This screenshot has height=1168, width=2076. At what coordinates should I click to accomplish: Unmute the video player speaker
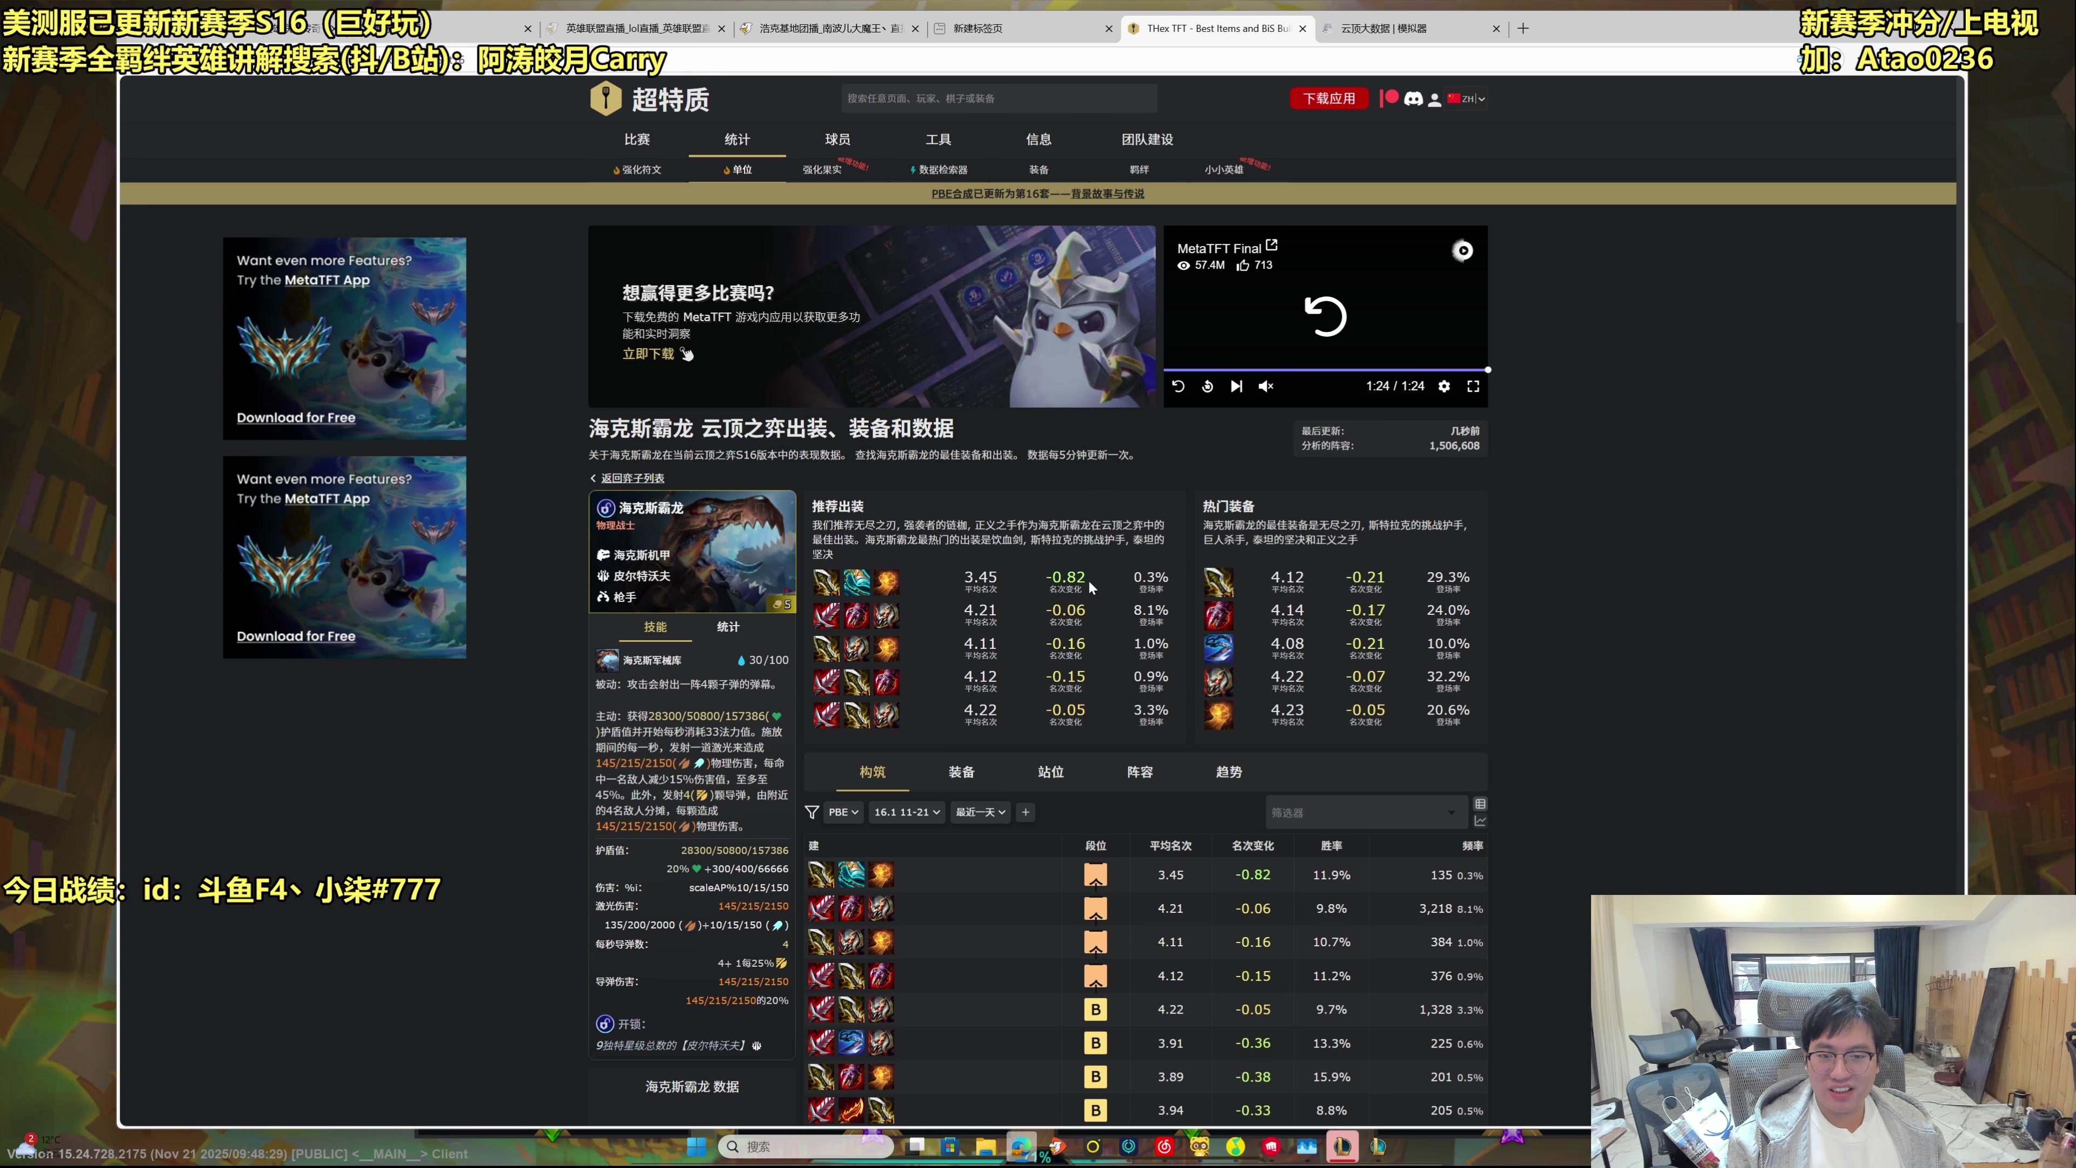tap(1265, 386)
